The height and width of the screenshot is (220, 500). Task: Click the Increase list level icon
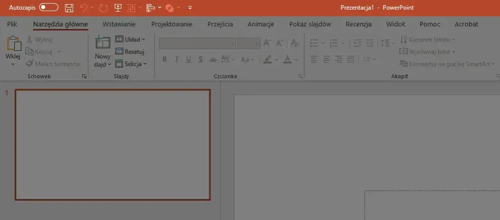[369, 43]
